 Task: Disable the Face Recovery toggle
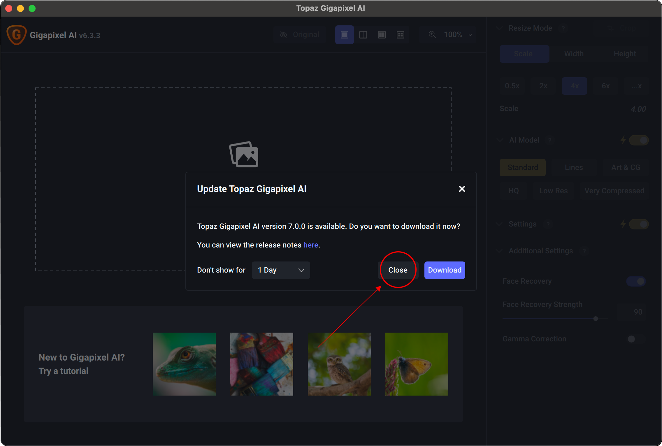point(636,281)
